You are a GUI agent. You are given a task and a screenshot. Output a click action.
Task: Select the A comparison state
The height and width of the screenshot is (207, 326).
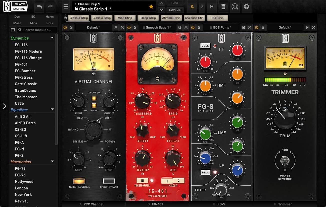(x=192, y=7)
